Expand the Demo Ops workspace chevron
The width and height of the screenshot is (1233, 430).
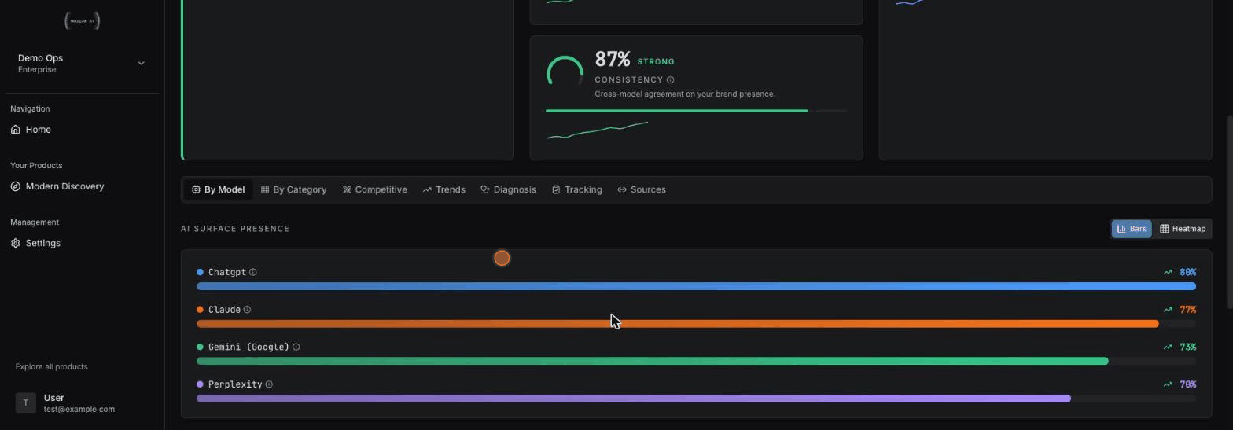coord(142,63)
